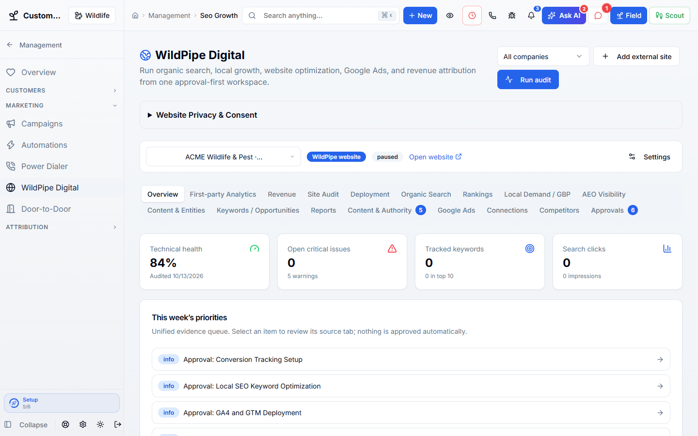Expand the ATTRIBUTION sidebar section
Screen dimensions: 698x436
pos(62,227)
